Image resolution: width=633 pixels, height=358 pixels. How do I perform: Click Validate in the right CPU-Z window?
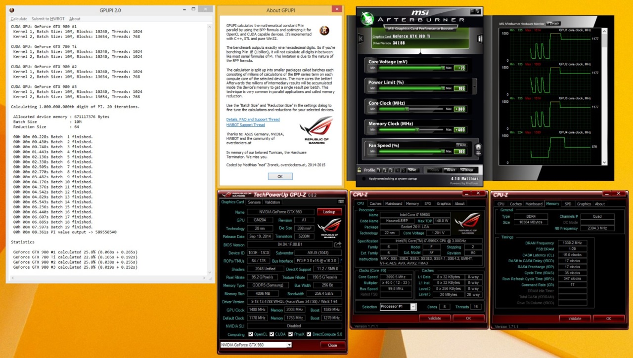click(x=575, y=318)
